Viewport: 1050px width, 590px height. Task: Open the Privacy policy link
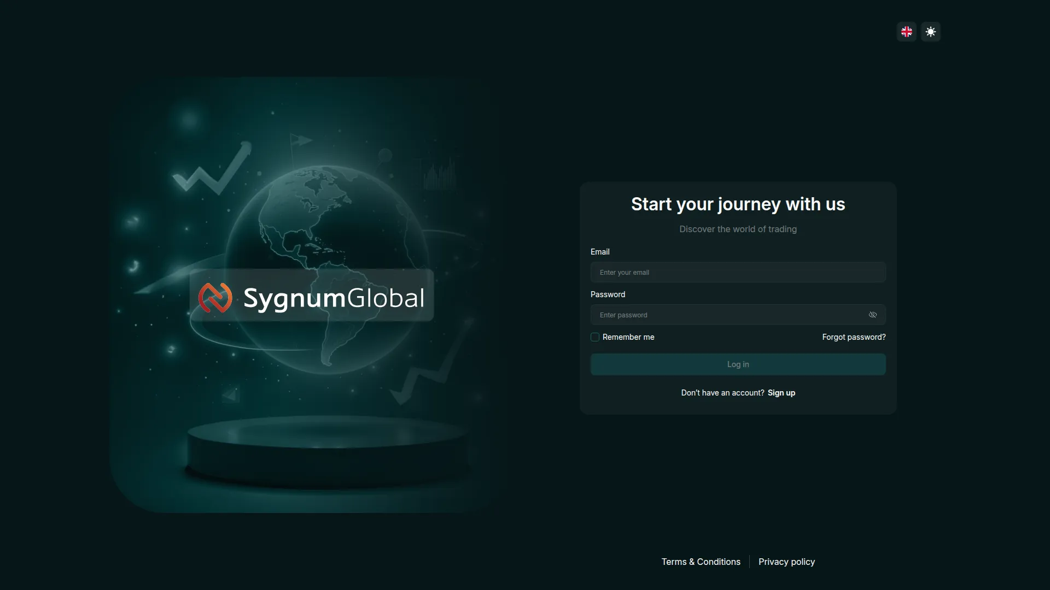pos(786,562)
